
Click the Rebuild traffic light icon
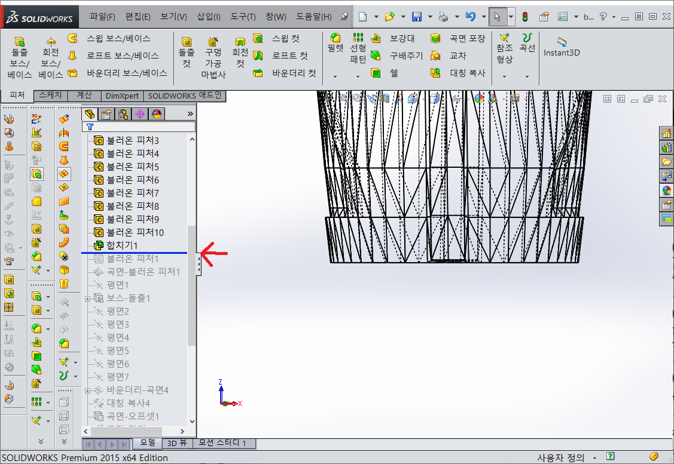point(525,17)
